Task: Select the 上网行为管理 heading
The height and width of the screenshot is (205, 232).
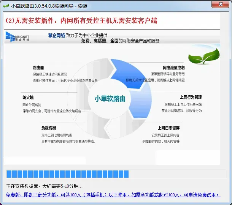Action: [x=191, y=97]
